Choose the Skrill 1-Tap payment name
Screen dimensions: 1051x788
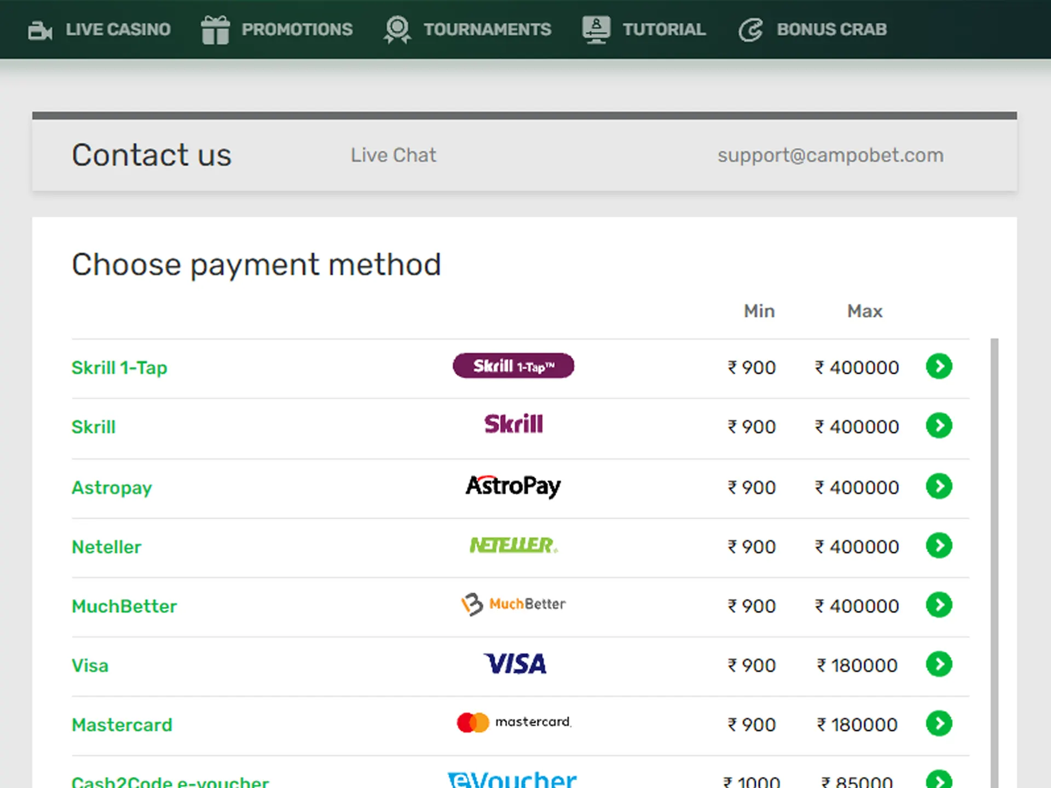pos(119,368)
